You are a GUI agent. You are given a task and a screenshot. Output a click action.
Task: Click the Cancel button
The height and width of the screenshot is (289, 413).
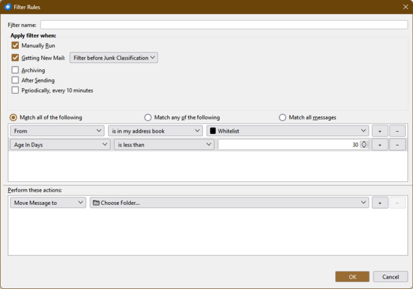390,276
